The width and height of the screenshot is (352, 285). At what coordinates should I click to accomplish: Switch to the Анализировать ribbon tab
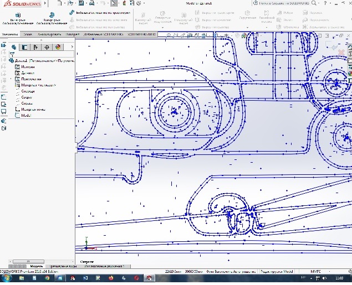point(49,34)
